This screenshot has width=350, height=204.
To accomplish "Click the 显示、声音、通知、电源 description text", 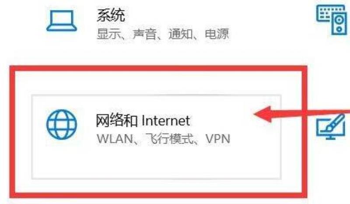I will point(163,34).
